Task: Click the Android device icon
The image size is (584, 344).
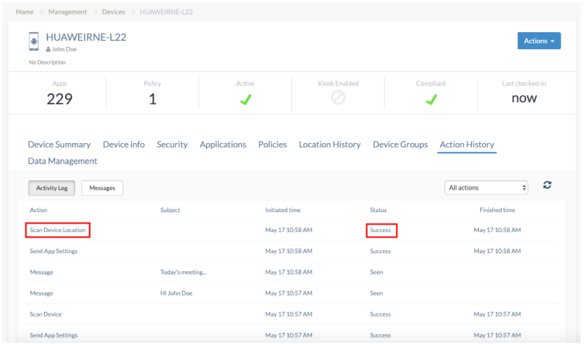Action: [x=34, y=42]
